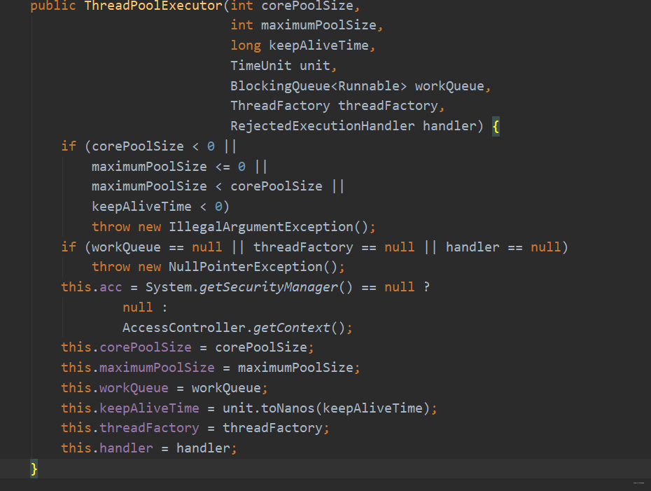Image resolution: width=651 pixels, height=491 pixels.
Task: Click the highlighted closing brace at bottom
Action: (x=34, y=469)
